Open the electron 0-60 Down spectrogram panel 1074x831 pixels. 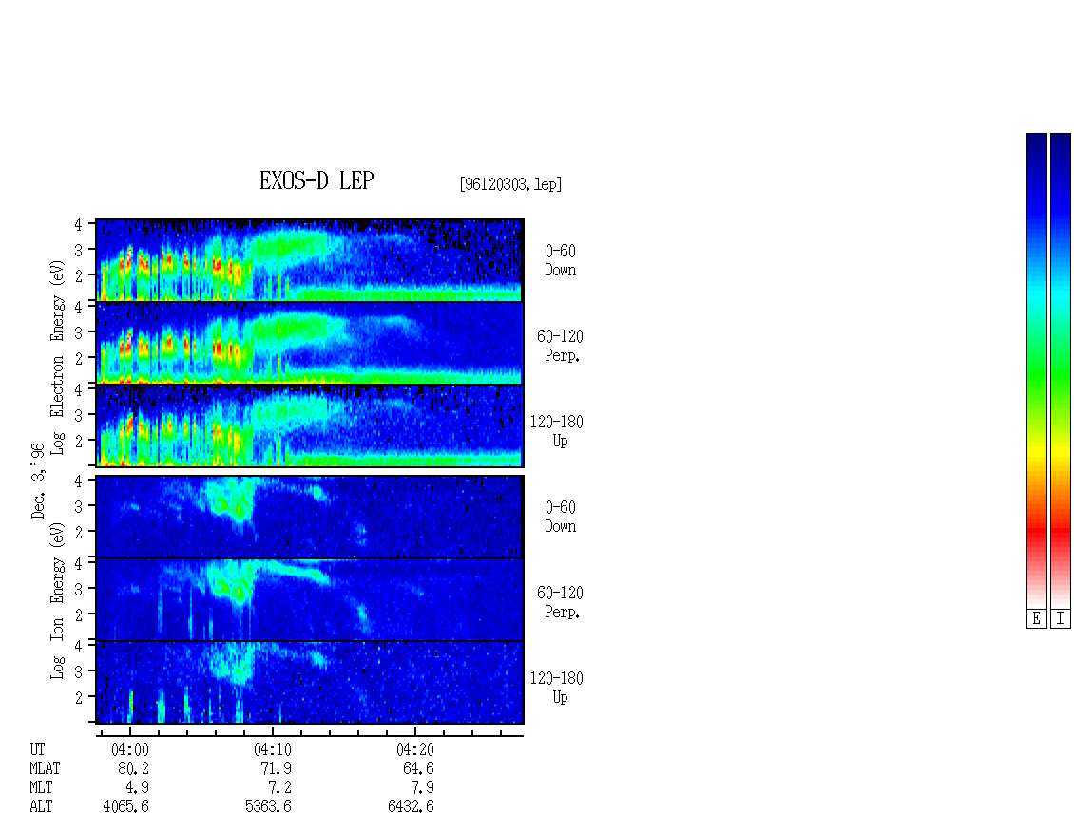pos(310,260)
